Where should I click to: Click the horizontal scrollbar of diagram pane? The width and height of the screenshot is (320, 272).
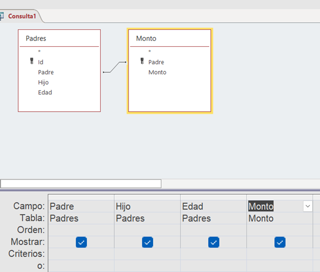(x=81, y=184)
